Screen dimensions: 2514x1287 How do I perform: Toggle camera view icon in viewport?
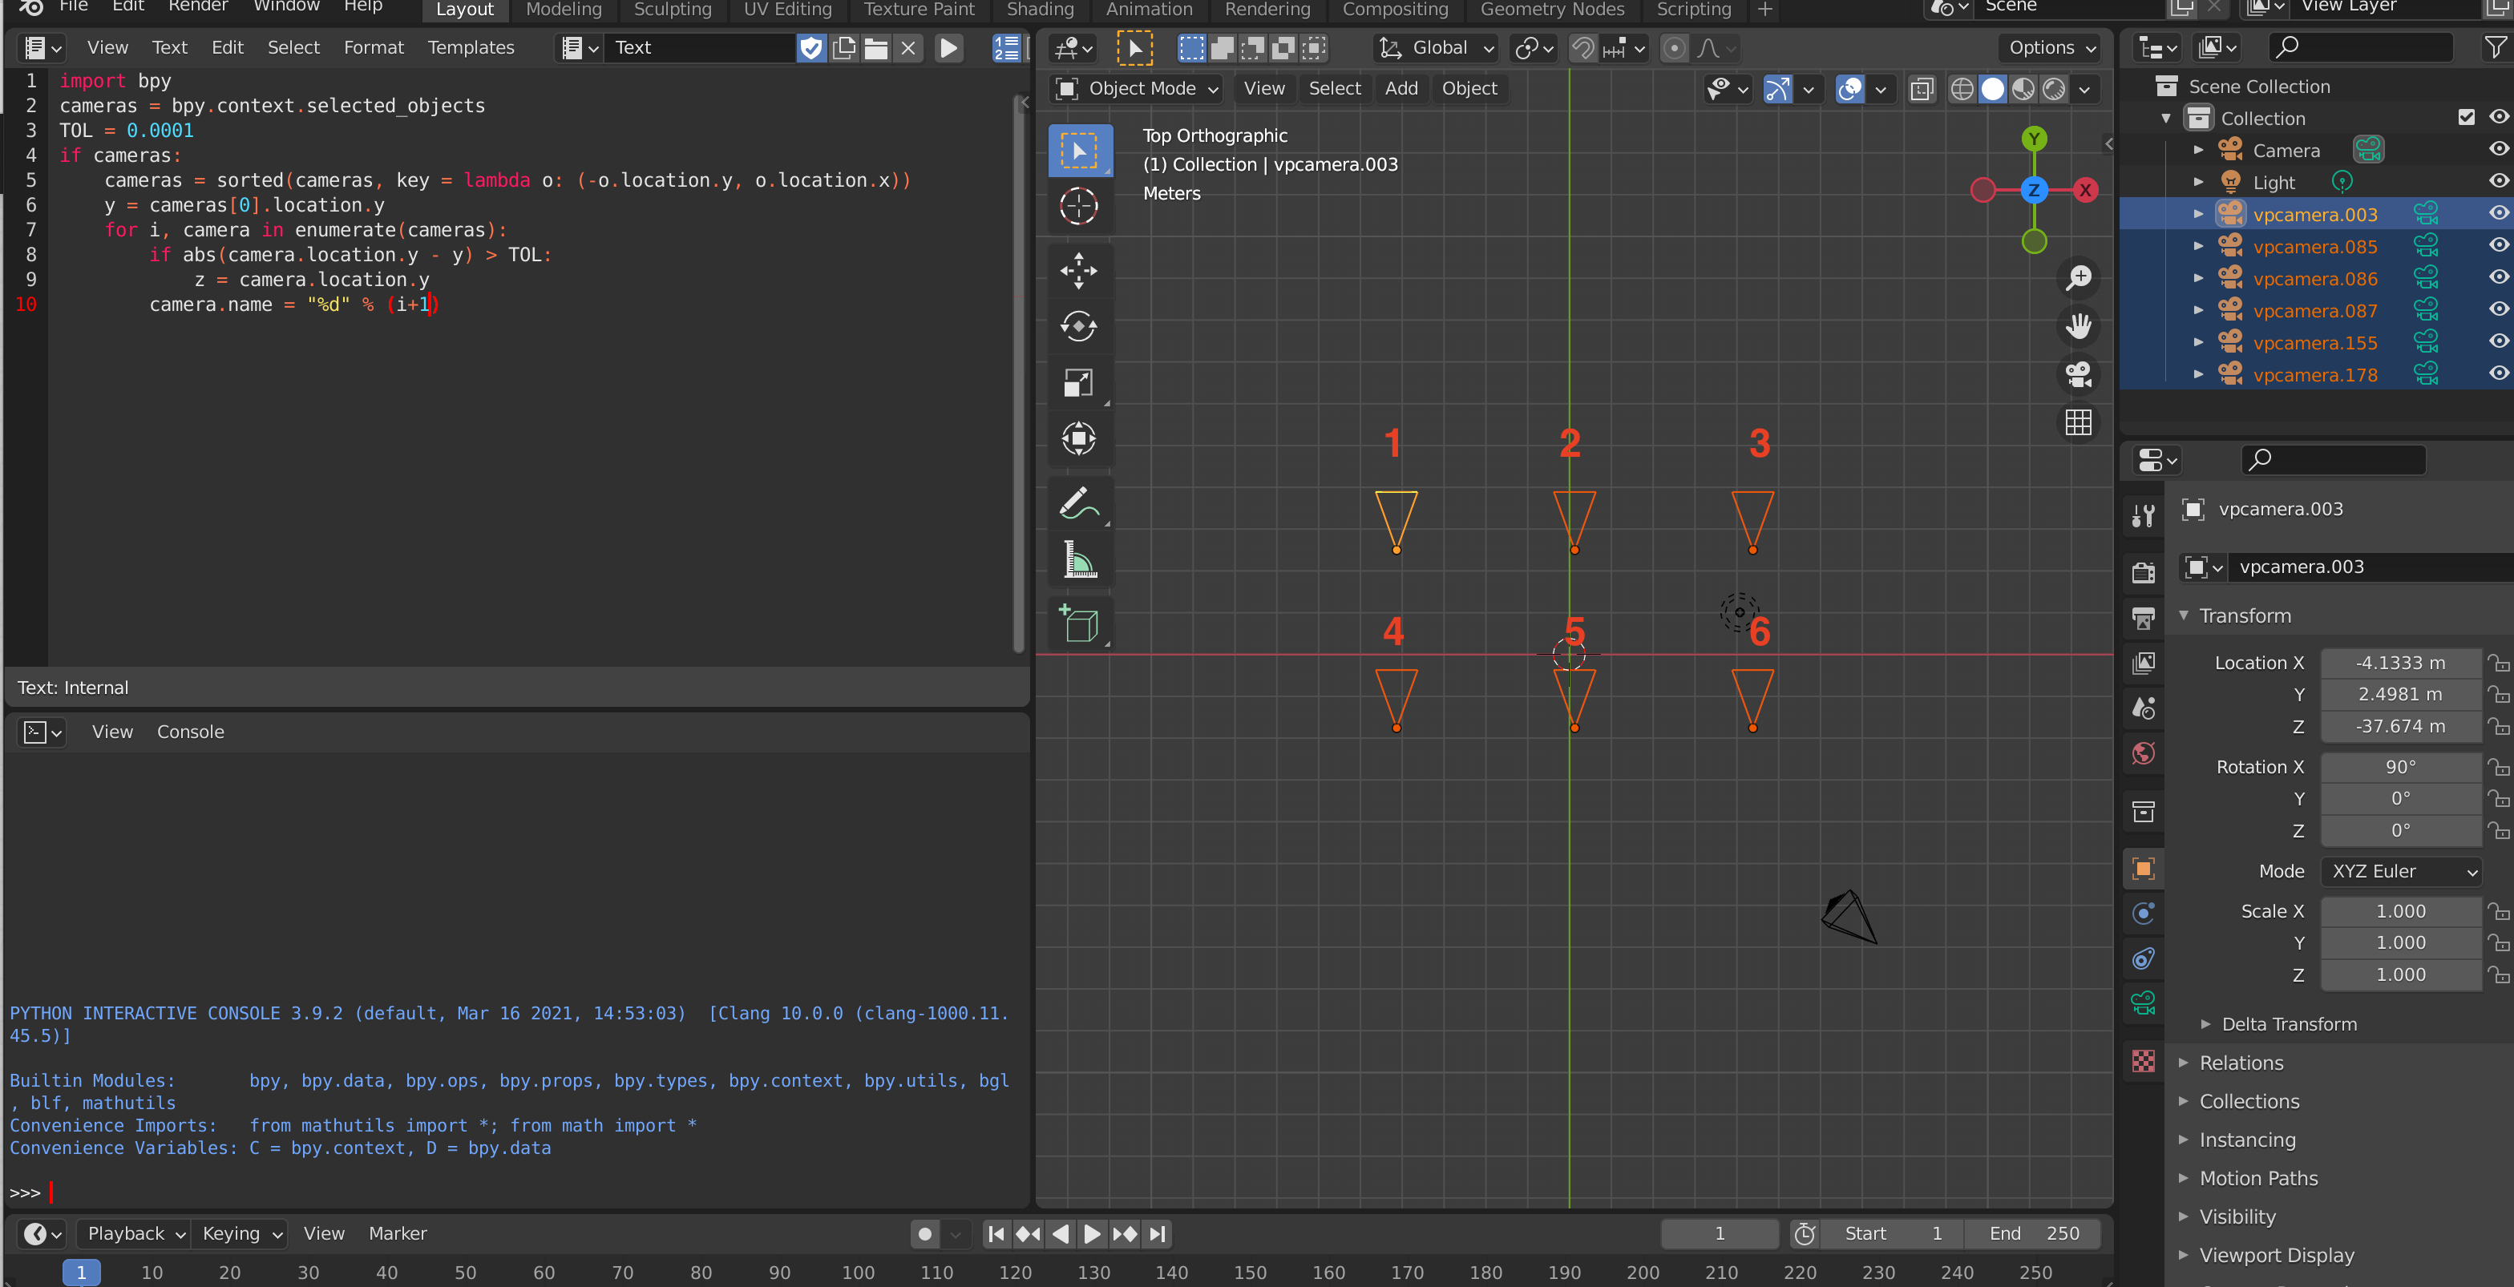click(2079, 375)
